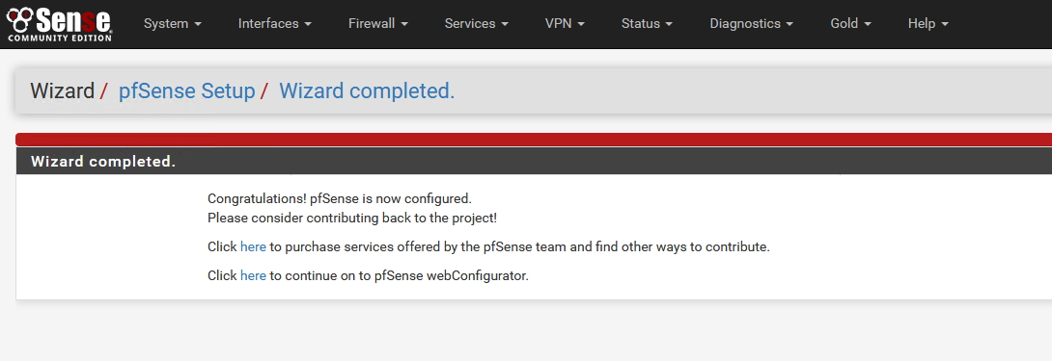
Task: Click here link to continue to webConfigurator
Action: tap(253, 275)
